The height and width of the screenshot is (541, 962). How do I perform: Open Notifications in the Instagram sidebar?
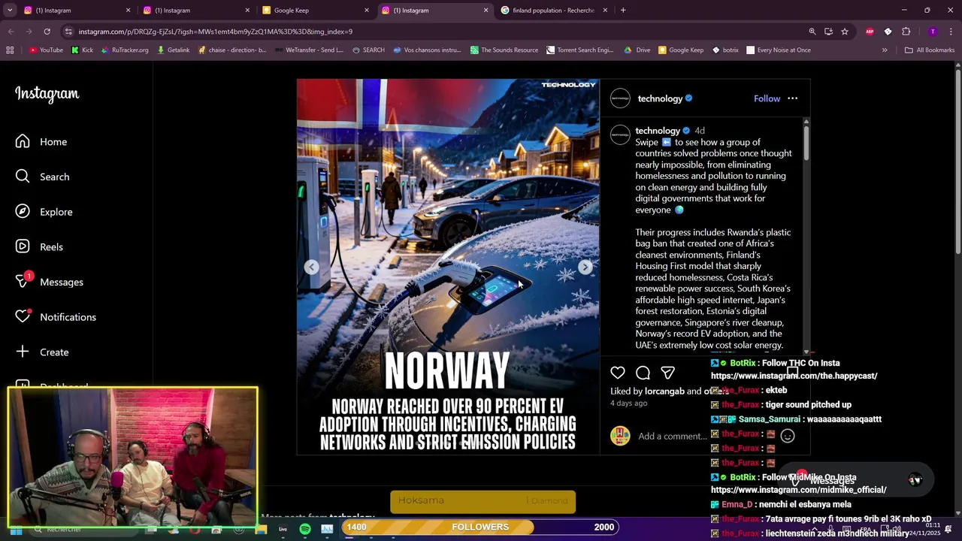tap(56, 317)
